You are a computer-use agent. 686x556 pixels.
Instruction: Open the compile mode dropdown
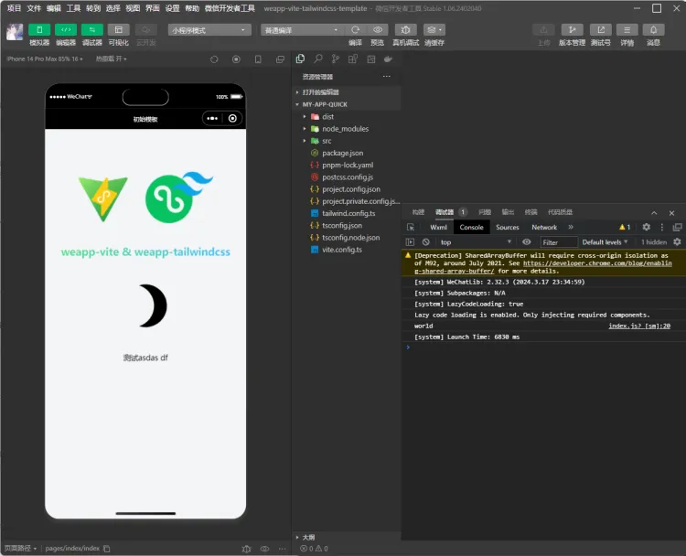tap(302, 30)
